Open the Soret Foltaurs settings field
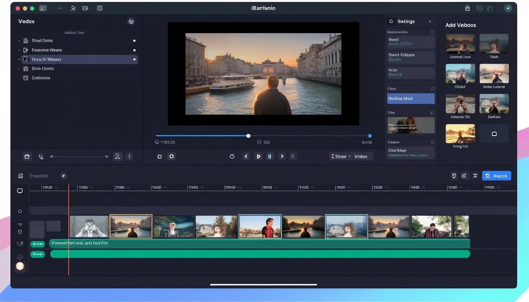The width and height of the screenshot is (529, 302). pyautogui.click(x=411, y=57)
